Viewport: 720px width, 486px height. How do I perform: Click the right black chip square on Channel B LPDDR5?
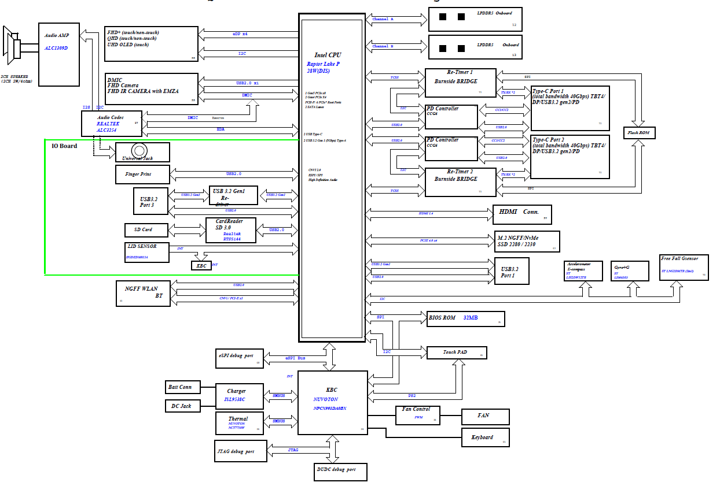(x=461, y=49)
